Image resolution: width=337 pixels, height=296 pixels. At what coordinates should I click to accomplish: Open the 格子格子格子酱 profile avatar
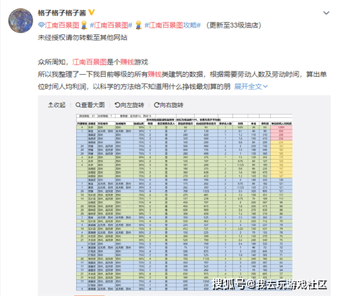point(21,21)
